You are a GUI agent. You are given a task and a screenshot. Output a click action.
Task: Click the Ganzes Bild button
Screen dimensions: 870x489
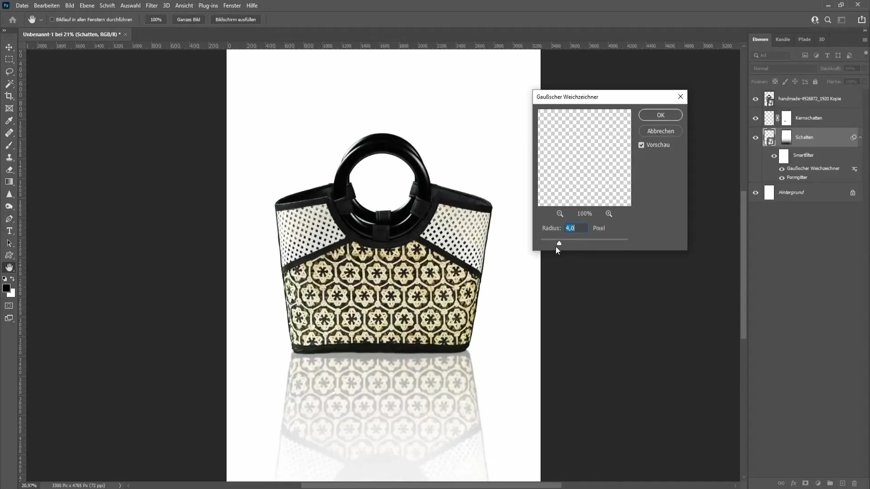click(x=188, y=19)
